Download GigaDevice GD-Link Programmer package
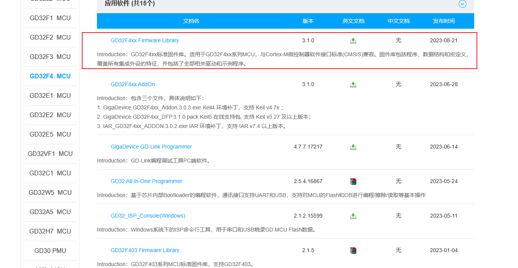The image size is (518, 268). click(x=353, y=147)
